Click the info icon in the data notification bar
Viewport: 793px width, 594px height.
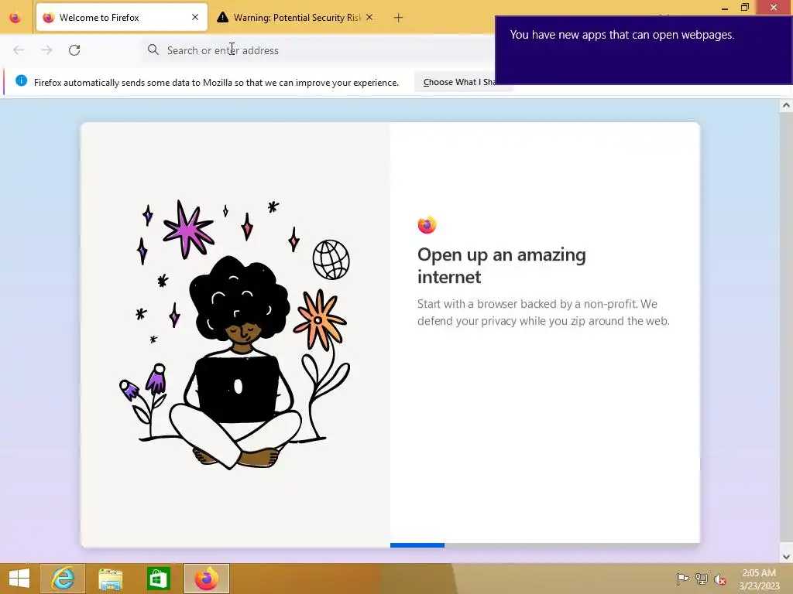[21, 80]
